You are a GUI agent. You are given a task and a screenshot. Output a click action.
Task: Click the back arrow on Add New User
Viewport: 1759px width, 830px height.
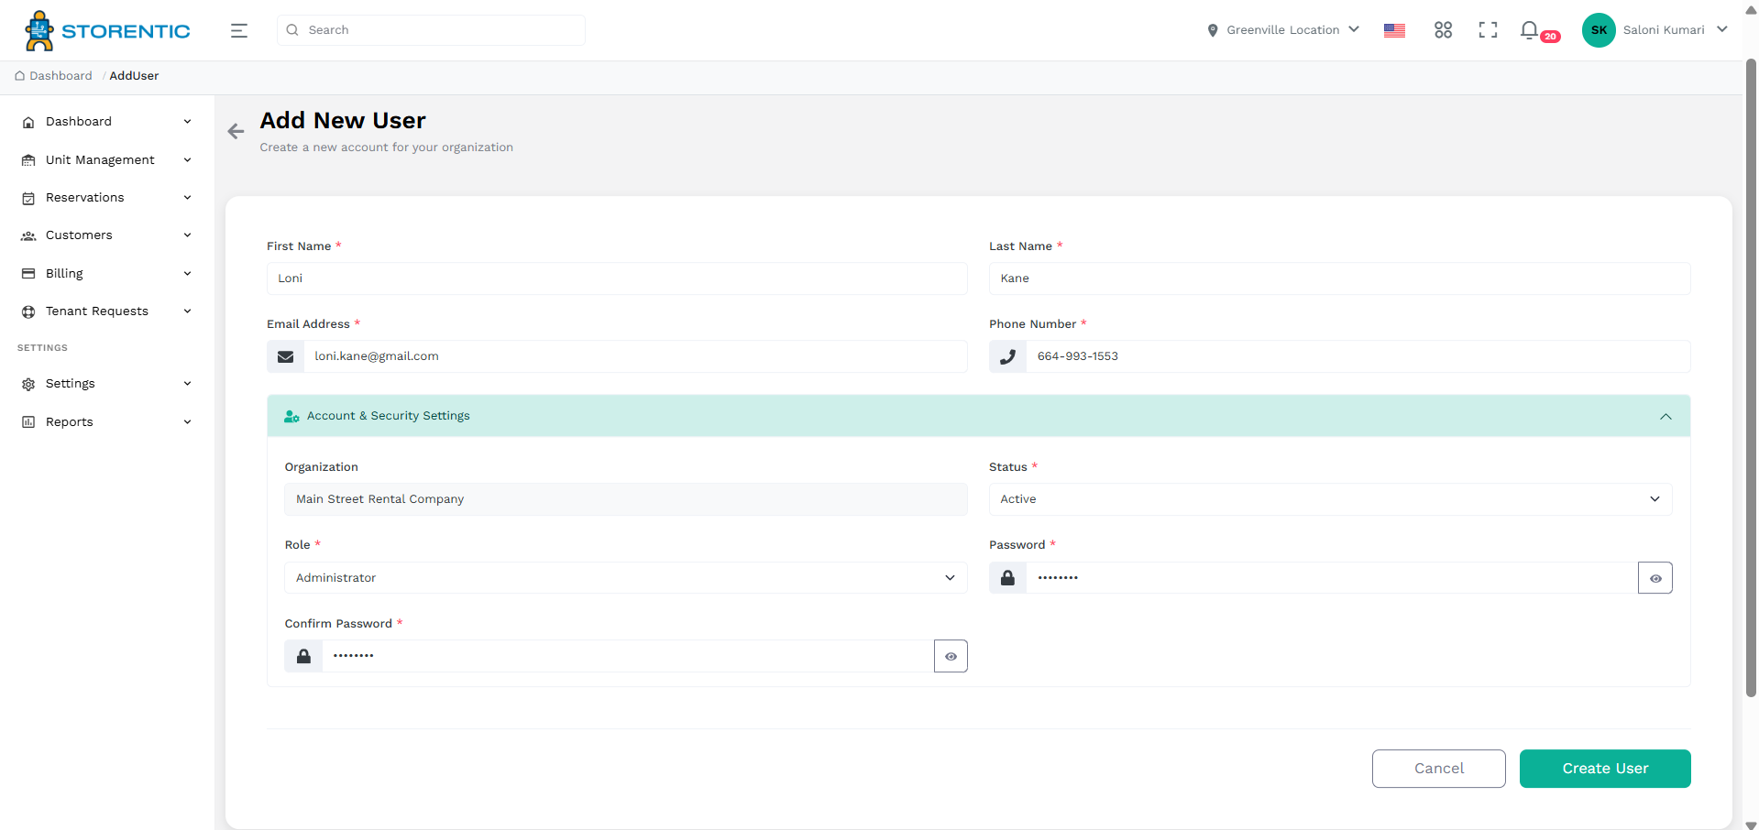click(236, 131)
